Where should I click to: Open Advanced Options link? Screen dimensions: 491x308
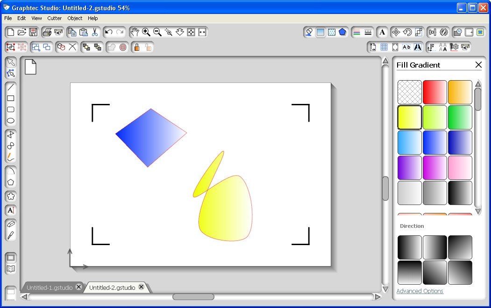pyautogui.click(x=420, y=291)
